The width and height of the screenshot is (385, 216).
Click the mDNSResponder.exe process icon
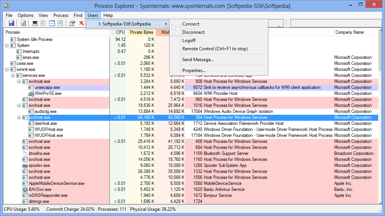pyautogui.click(x=25, y=195)
